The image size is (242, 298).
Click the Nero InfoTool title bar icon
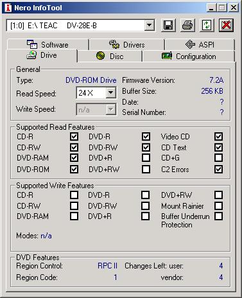[x=8, y=8]
